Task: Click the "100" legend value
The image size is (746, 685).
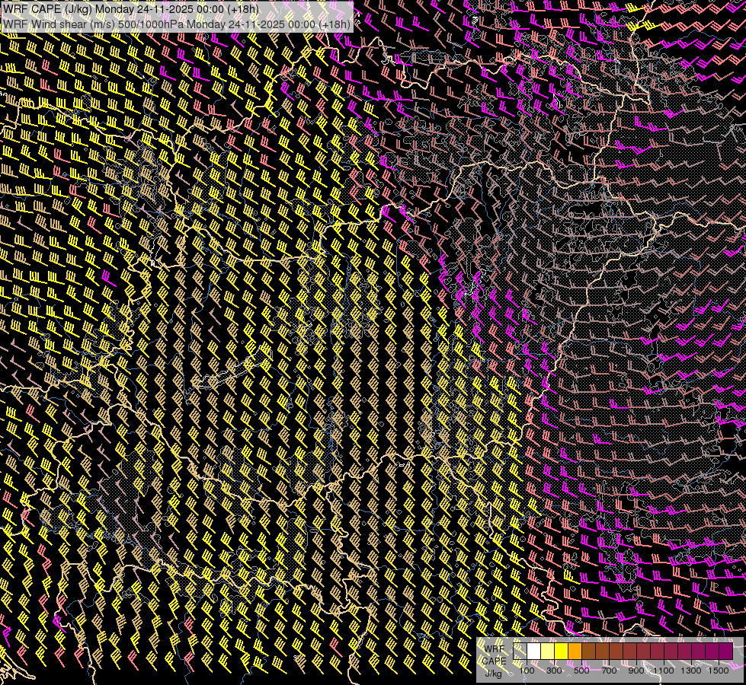Action: click(527, 671)
